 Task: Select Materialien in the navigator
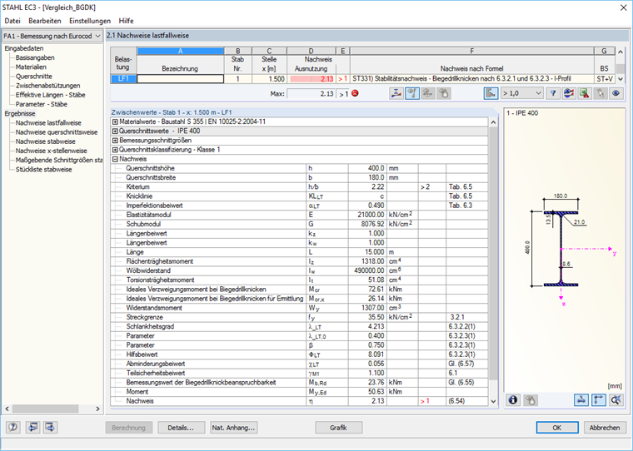coord(31,67)
